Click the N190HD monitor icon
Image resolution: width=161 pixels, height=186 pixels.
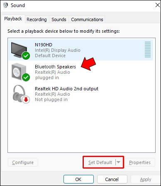(19, 50)
